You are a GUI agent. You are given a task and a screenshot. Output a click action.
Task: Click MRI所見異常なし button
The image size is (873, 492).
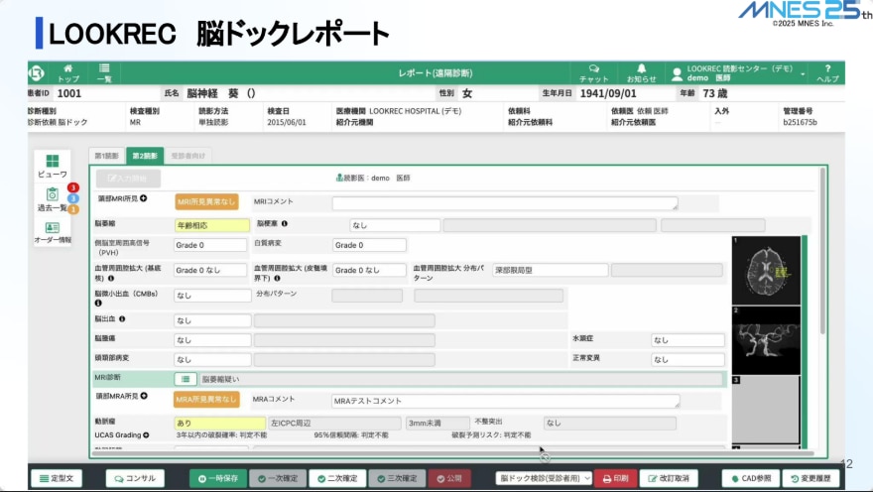(206, 201)
